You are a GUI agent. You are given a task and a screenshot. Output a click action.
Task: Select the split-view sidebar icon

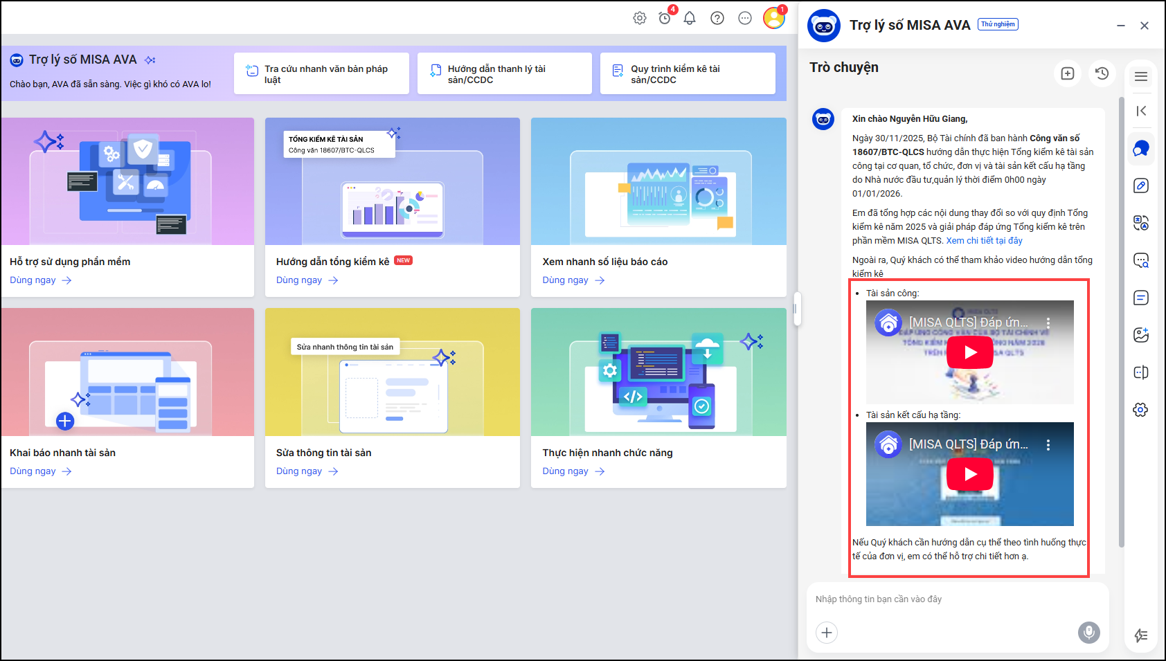(x=1141, y=372)
